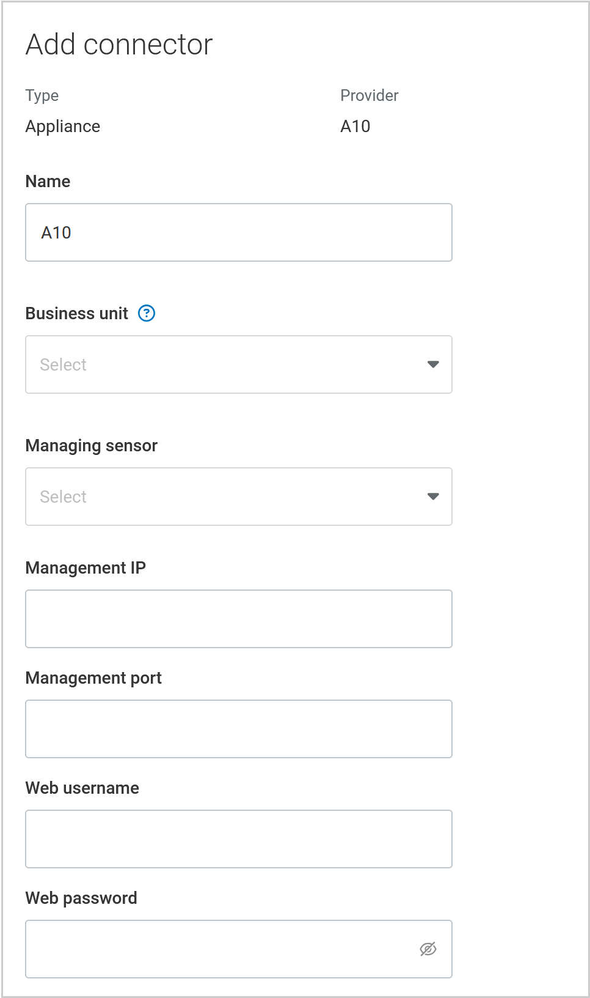Click the Business unit help icon

point(146,314)
